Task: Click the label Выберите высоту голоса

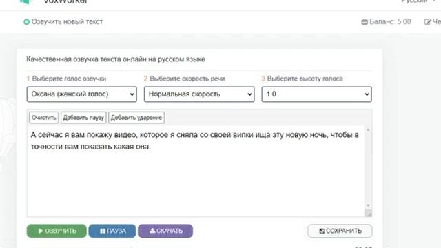Action: point(305,79)
